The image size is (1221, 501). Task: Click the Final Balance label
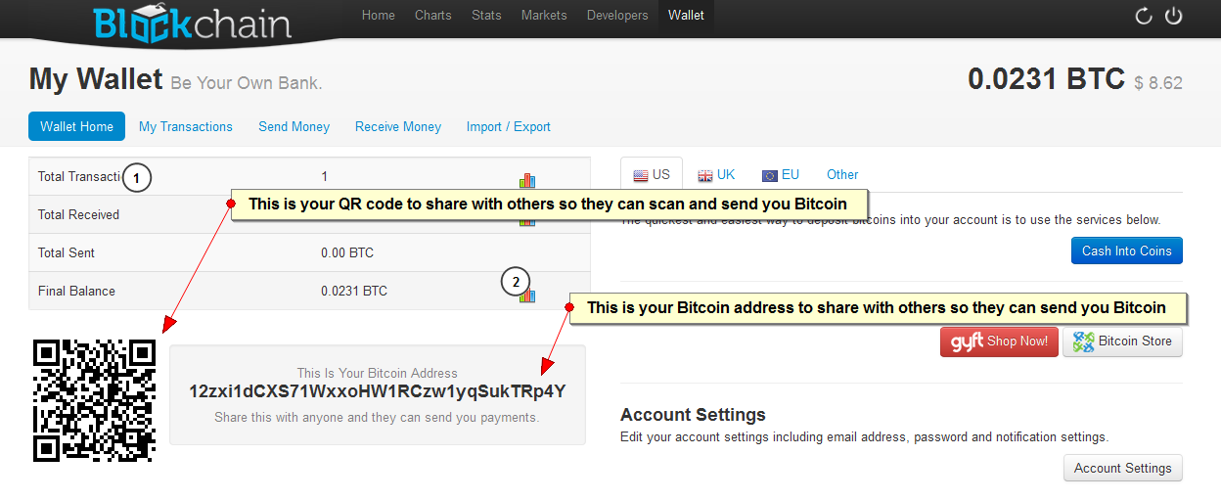76,291
